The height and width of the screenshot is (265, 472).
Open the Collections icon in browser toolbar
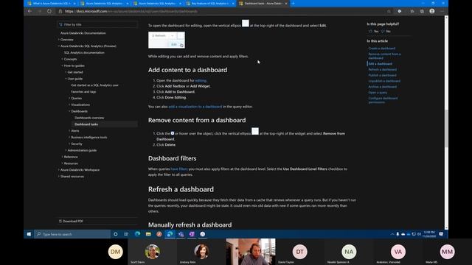pos(422,11)
